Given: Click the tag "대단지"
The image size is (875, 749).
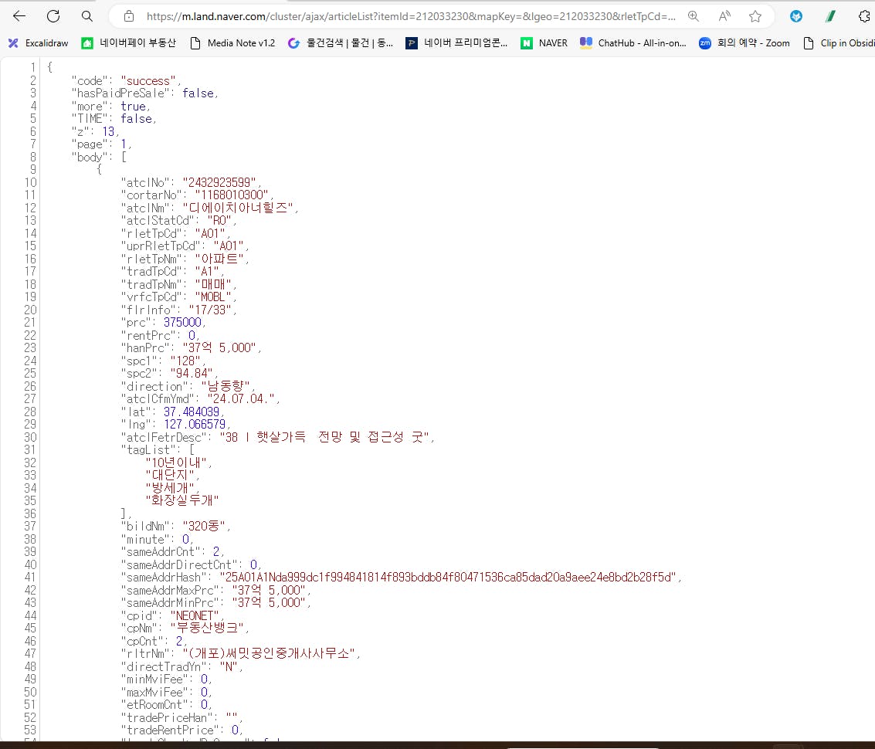Looking at the screenshot, I should coord(170,475).
